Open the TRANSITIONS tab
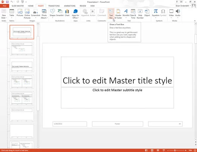The height and width of the screenshot is (152, 197). tap(54, 6)
